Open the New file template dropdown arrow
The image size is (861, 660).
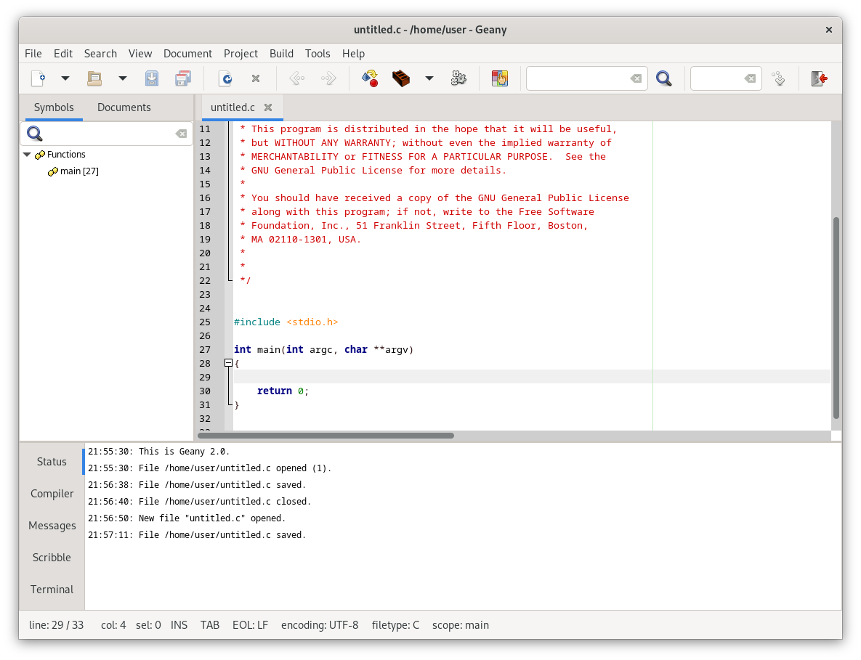[65, 78]
